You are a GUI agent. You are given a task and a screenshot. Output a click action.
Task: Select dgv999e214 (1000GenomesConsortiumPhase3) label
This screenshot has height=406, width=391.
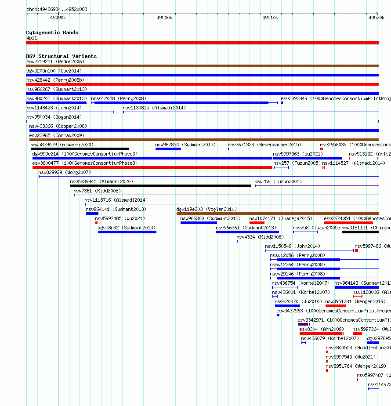85,154
